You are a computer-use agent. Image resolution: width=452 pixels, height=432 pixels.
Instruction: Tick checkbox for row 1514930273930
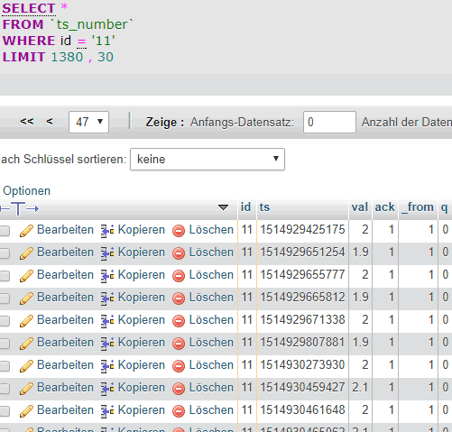pos(5,366)
